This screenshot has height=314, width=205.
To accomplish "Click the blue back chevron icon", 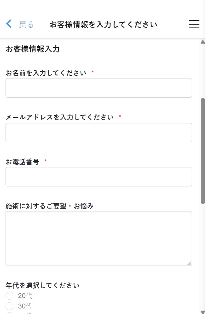I will click(x=9, y=24).
